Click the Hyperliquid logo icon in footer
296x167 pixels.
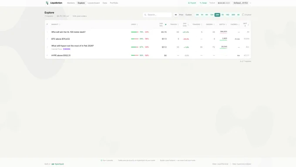53,164
